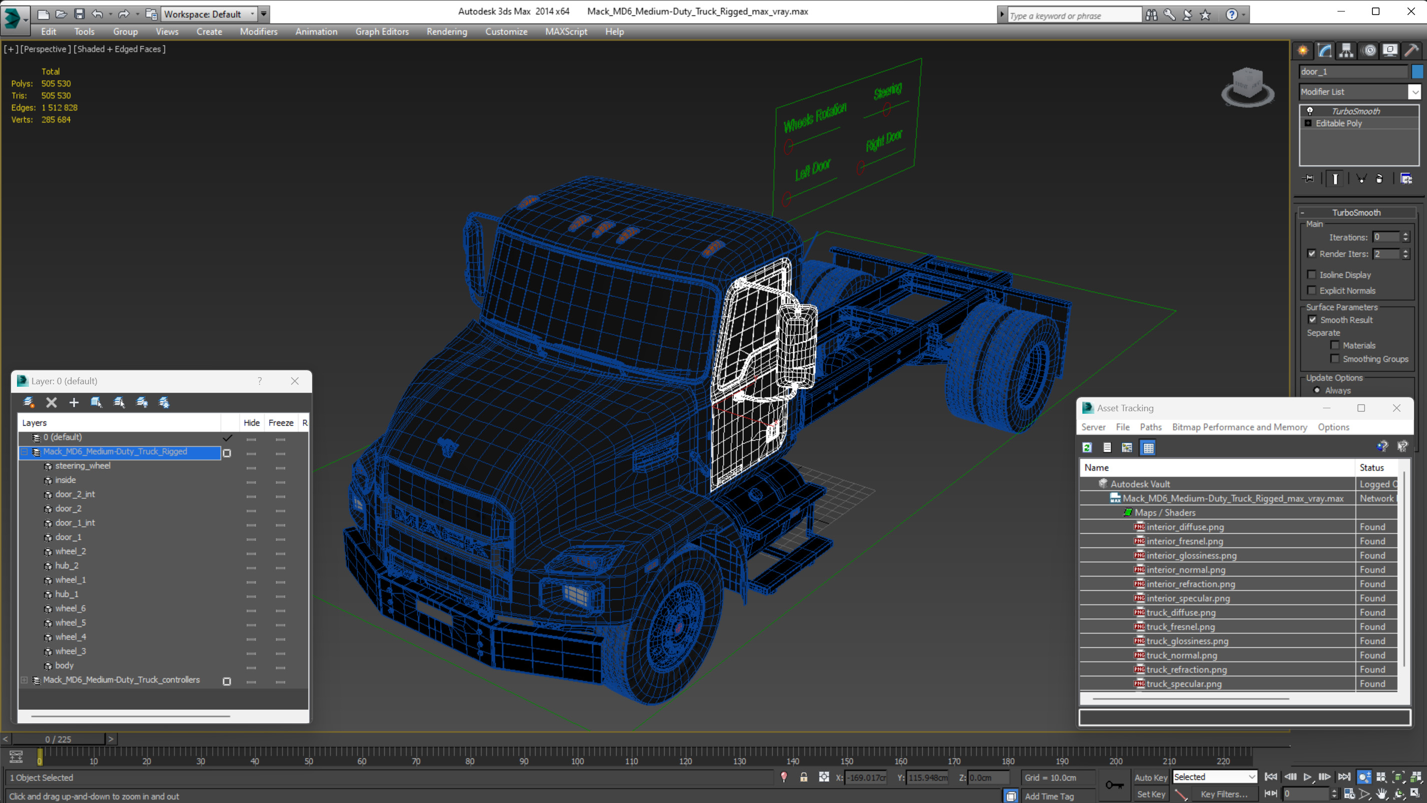
Task: Open Bitmap Performance and Memory menu
Action: point(1239,427)
